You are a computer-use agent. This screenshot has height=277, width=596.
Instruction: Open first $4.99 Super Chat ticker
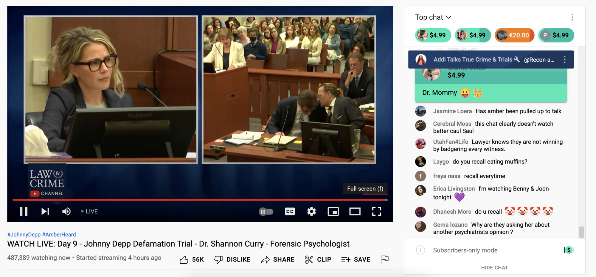[x=433, y=35]
